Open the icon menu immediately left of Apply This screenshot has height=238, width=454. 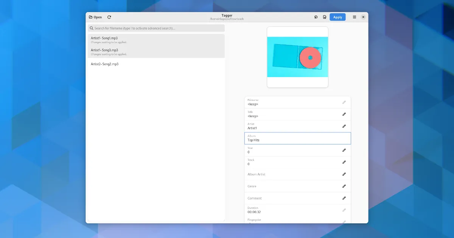[x=324, y=17]
